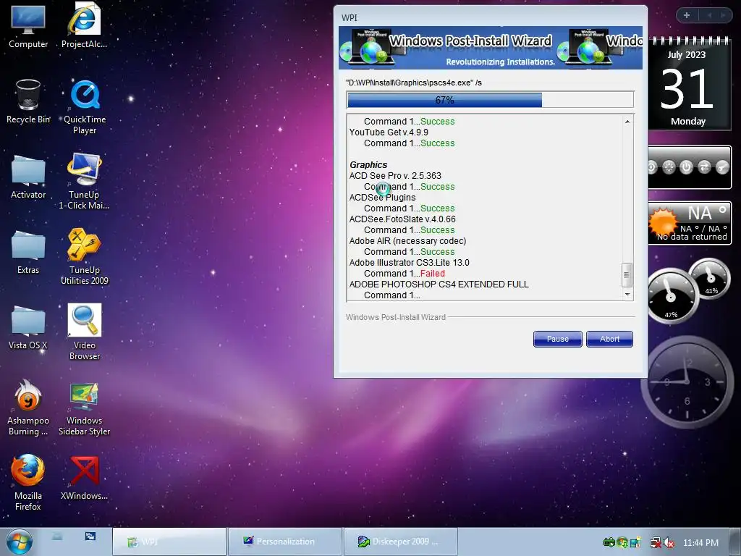This screenshot has height=556, width=741.
Task: Click the log scrollbar up arrow
Action: click(627, 122)
